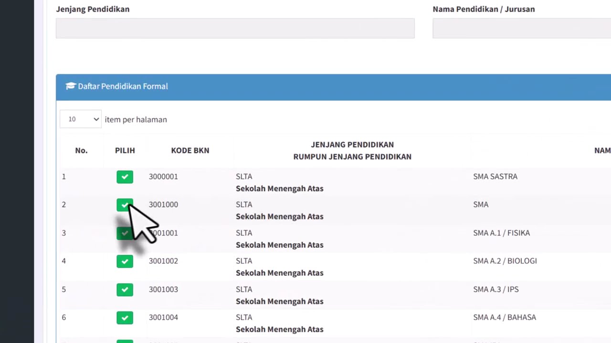Screen dimensions: 611x343
Task: Click the Nama Pendidikan / Jurusan input field
Action: (522, 28)
